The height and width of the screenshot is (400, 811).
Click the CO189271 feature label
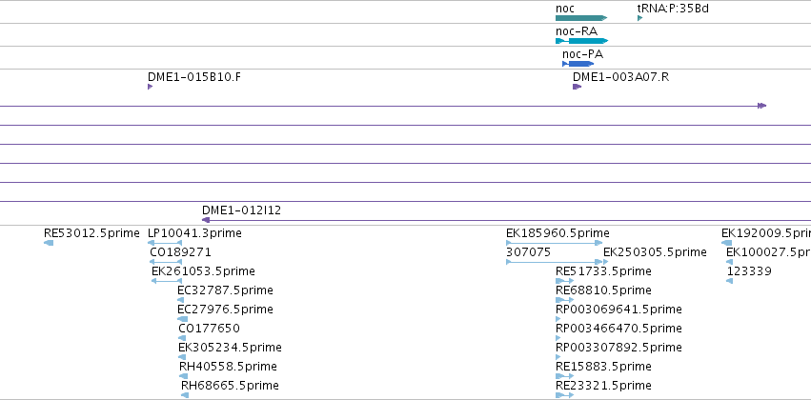(x=180, y=252)
